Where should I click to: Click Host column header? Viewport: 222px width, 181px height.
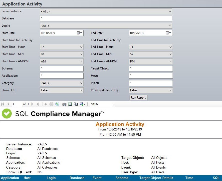(27, 178)
